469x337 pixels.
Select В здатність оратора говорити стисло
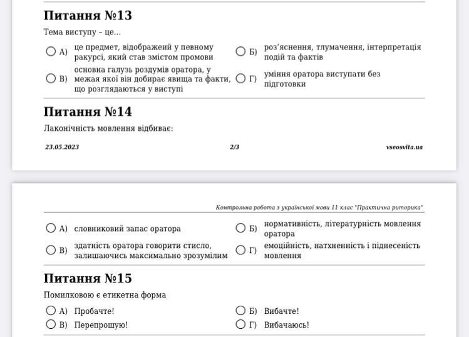pos(51,250)
